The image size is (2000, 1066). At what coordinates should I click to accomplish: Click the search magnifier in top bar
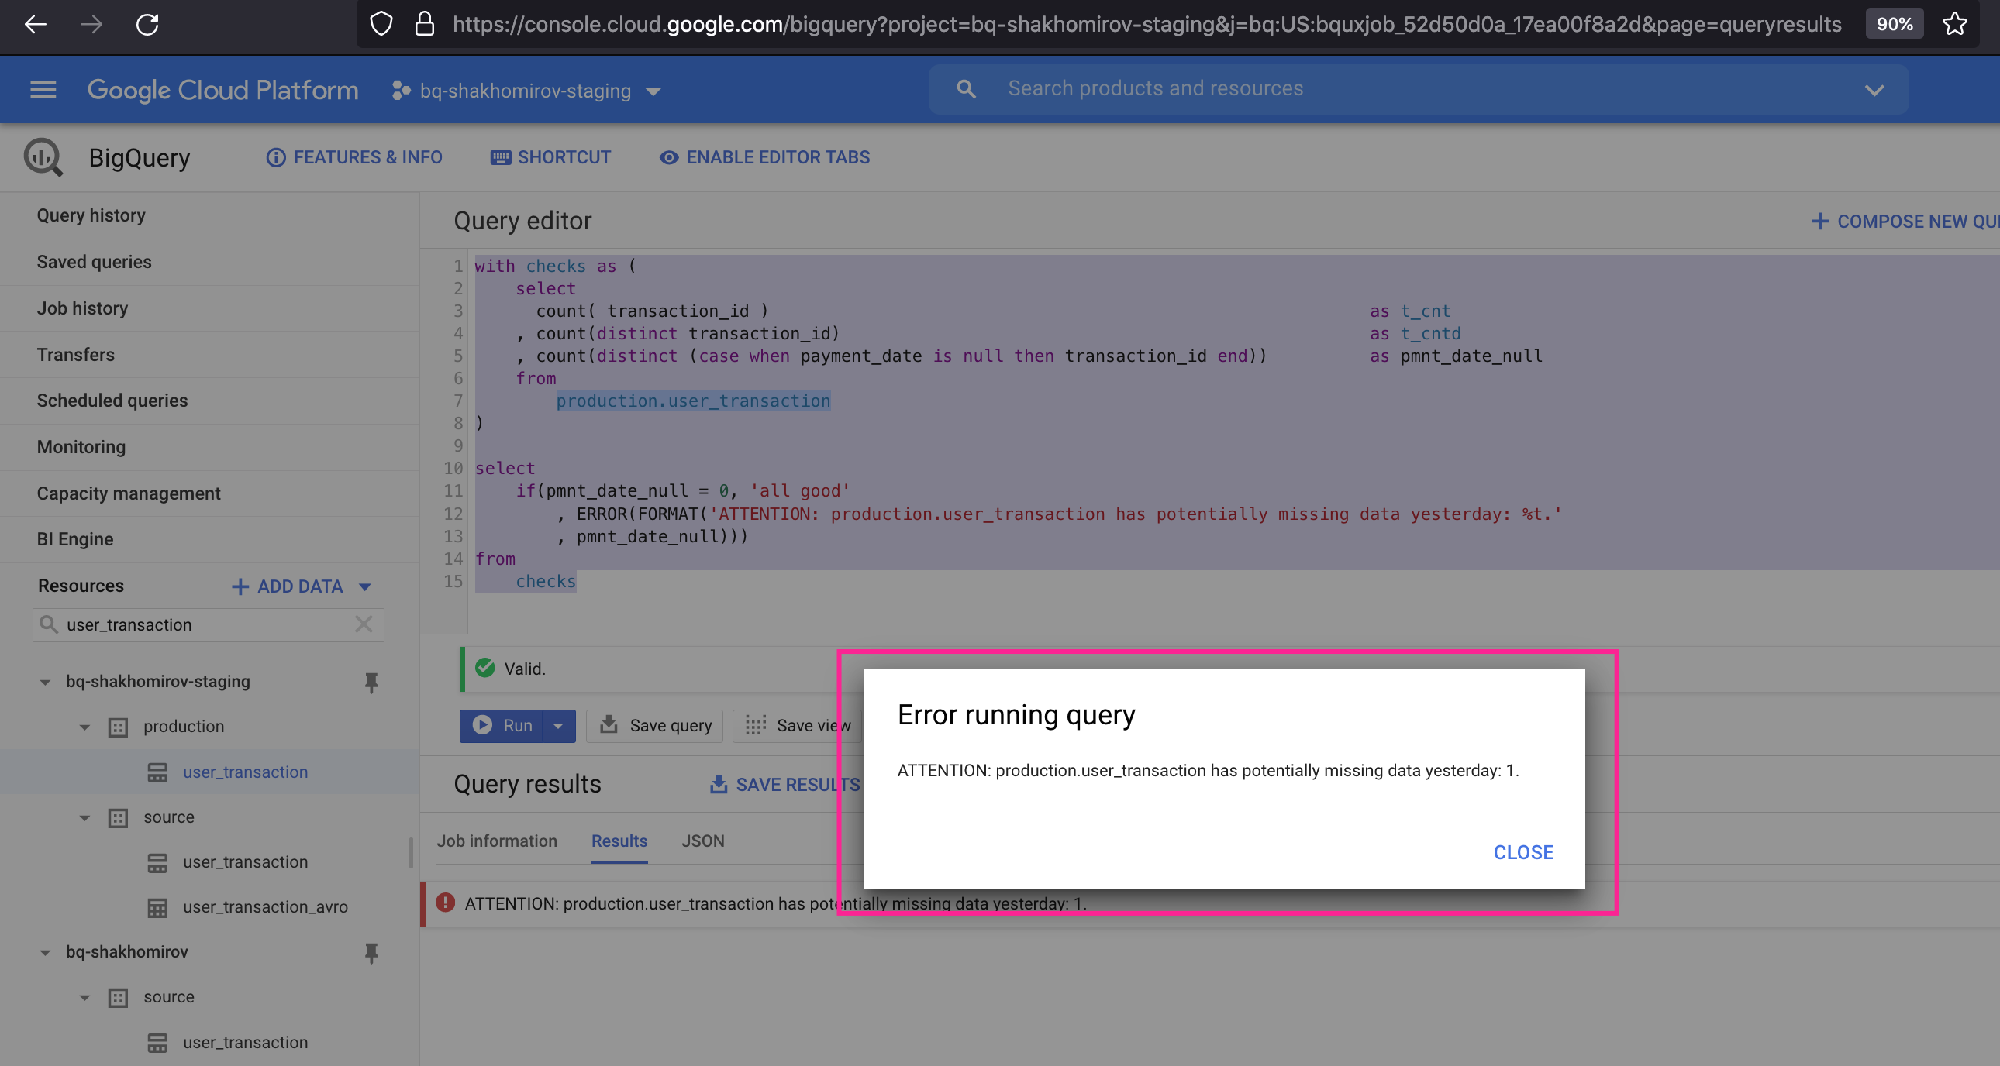click(x=966, y=89)
